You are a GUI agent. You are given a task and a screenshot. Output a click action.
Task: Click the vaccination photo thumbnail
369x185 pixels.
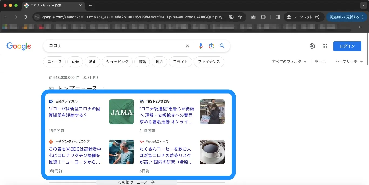(122, 152)
